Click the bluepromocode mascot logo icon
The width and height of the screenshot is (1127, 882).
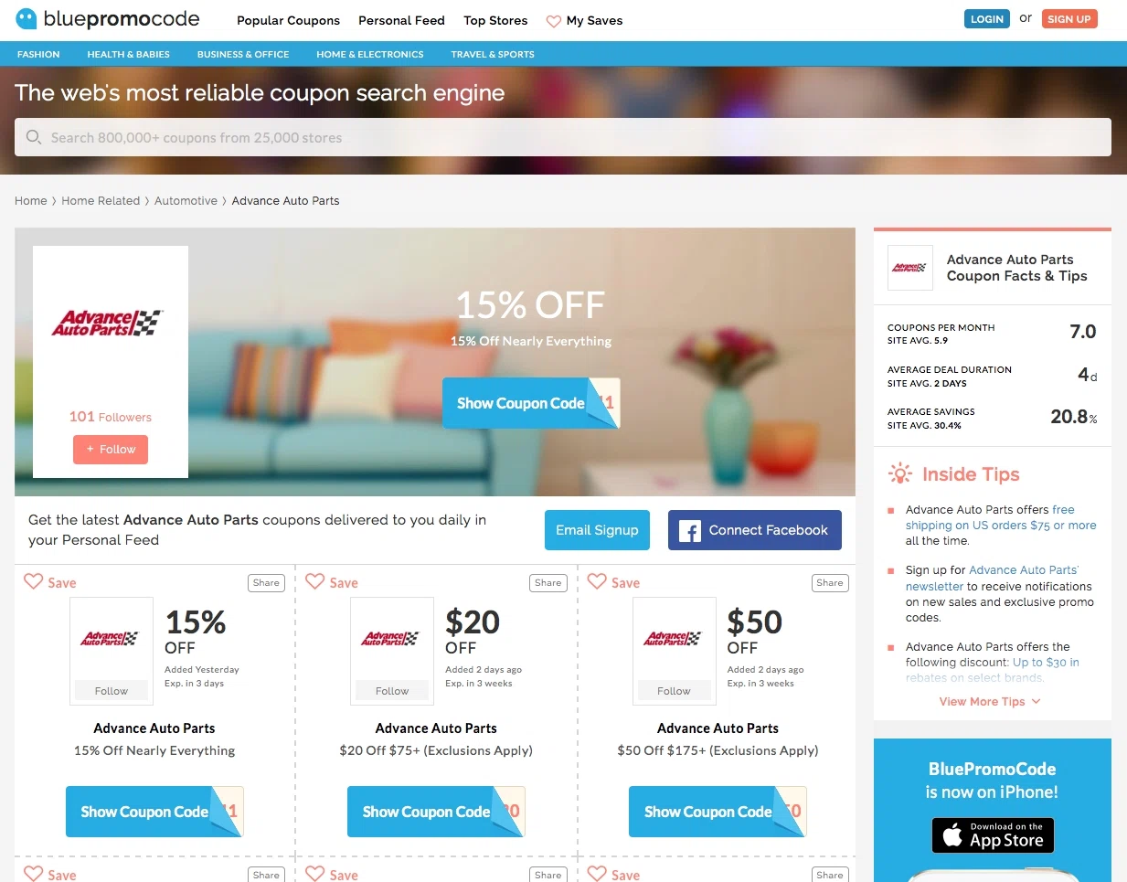tap(27, 18)
